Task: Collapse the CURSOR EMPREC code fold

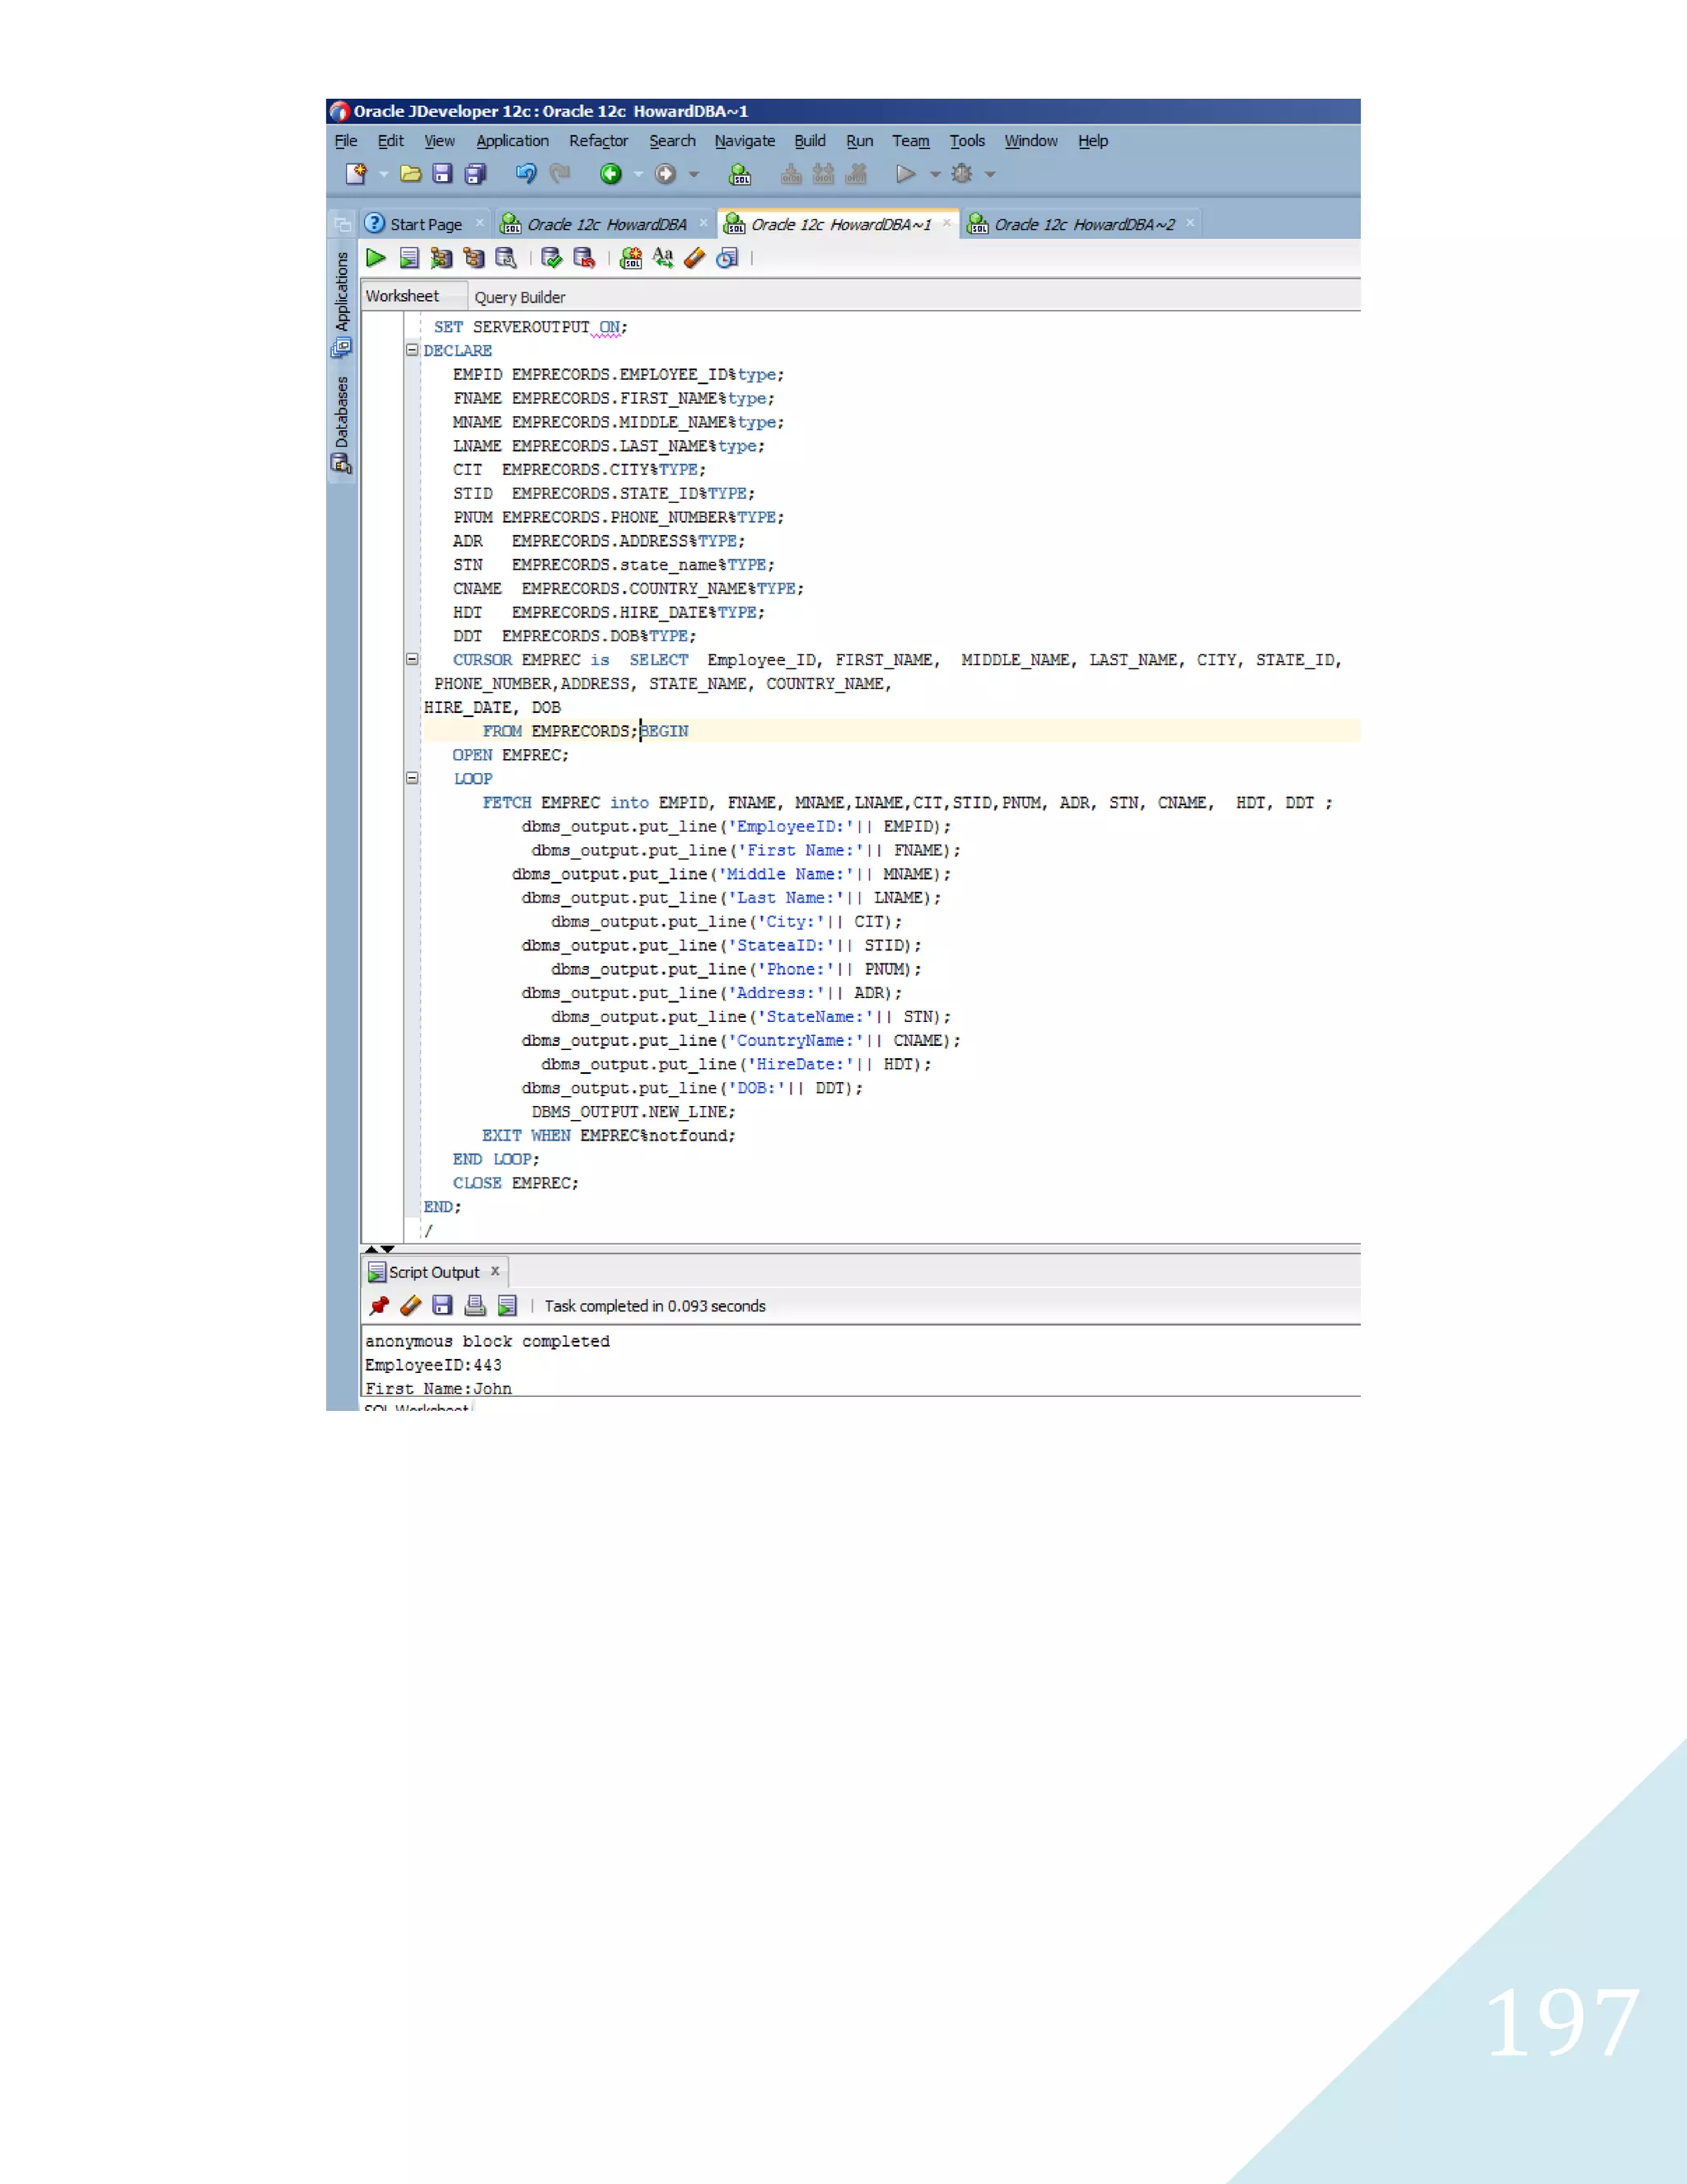Action: click(x=412, y=659)
